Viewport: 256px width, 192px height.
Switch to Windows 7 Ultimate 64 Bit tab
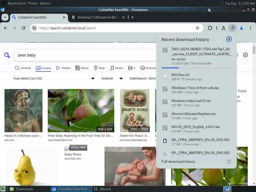[97, 17]
